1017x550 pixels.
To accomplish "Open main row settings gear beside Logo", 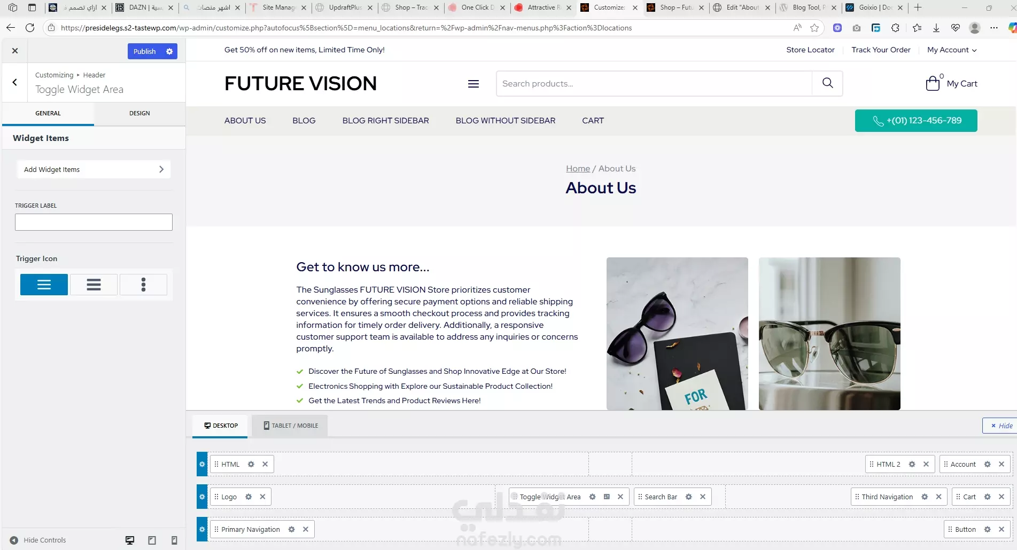I will (202, 497).
